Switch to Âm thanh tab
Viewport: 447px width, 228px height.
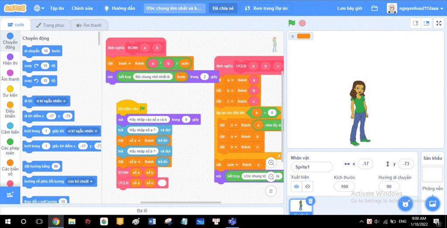click(89, 25)
